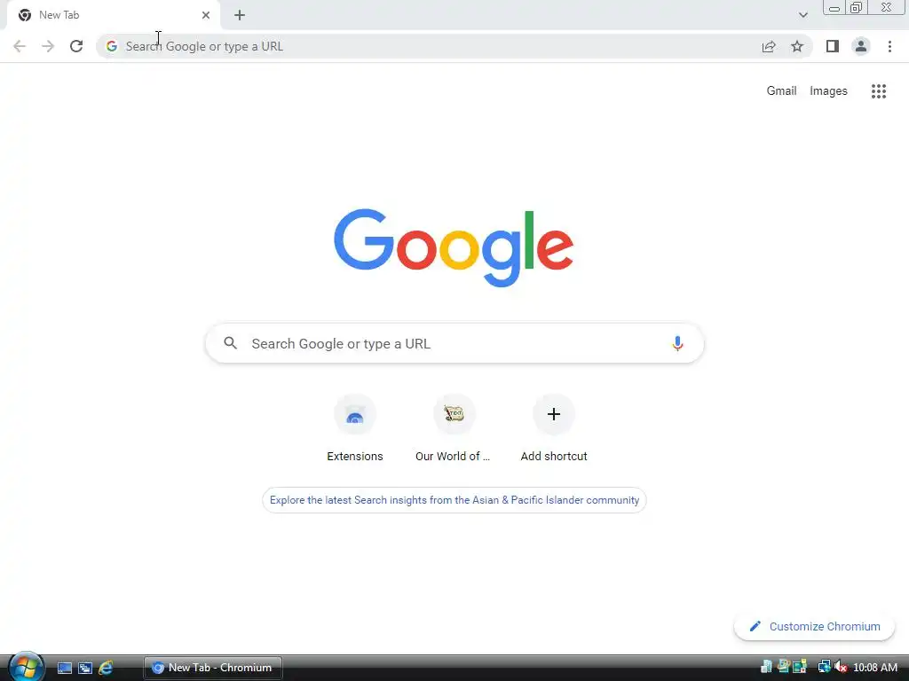Click the Add shortcut plus tile
The width and height of the screenshot is (909, 681).
pyautogui.click(x=554, y=428)
